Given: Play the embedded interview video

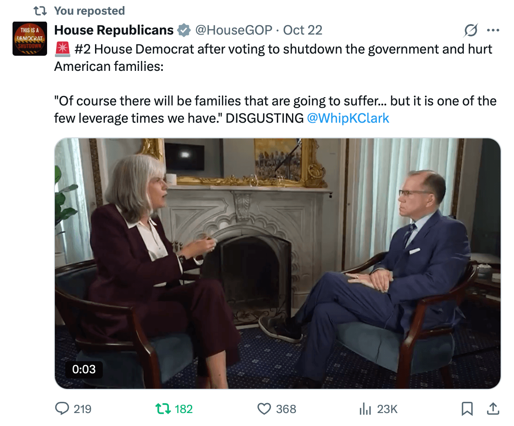Looking at the screenshot, I should click(277, 263).
